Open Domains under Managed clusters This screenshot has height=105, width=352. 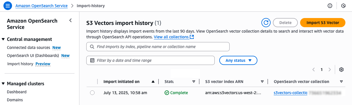point(15,100)
